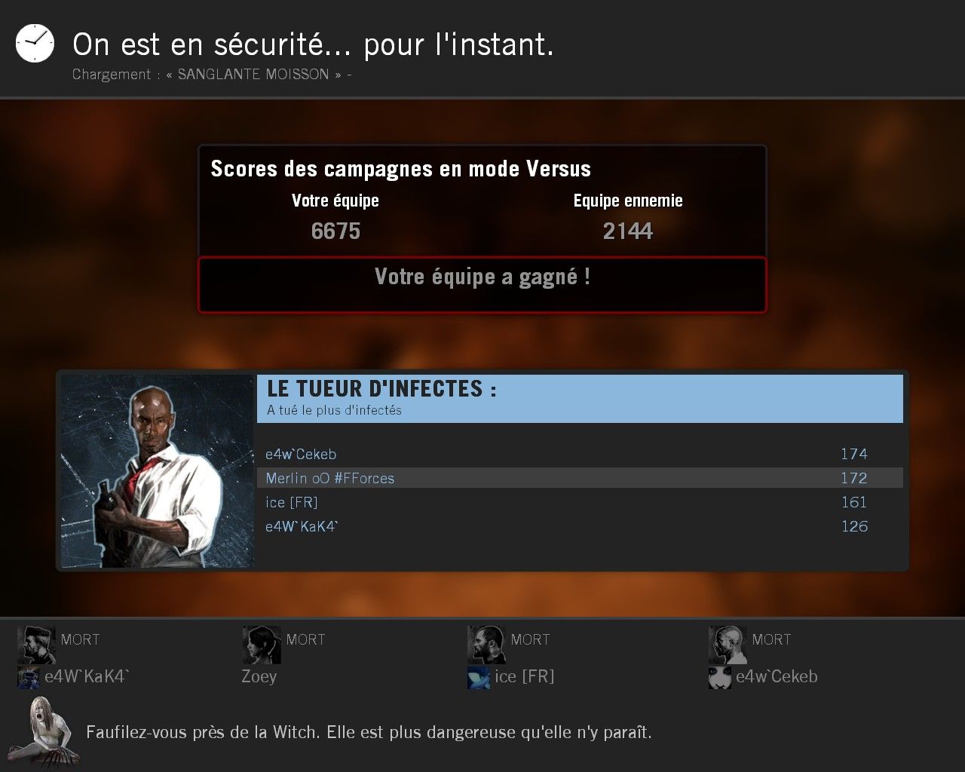Select the e4W`KaK4` row with 126
965x772 pixels.
[x=580, y=526]
